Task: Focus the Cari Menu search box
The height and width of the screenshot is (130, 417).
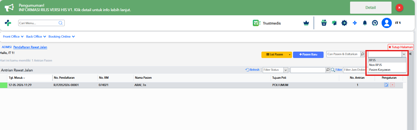Action: point(41,23)
